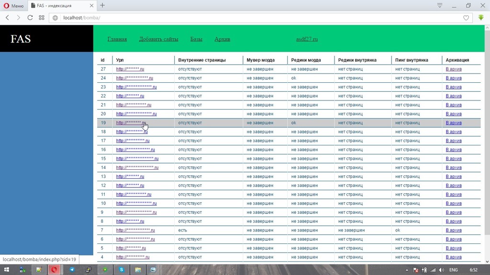Archive site 24 via В архив
The width and height of the screenshot is (490, 275).
coord(454,78)
